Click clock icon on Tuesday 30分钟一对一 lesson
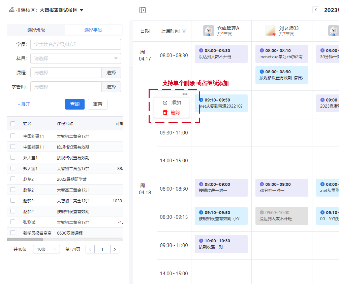 click(261, 185)
